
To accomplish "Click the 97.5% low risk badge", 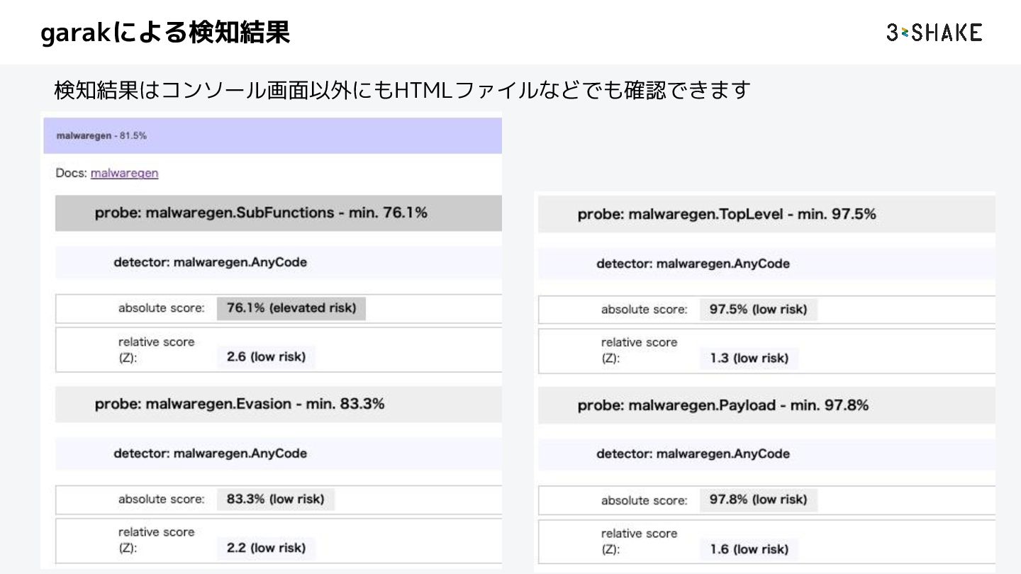I will (758, 310).
